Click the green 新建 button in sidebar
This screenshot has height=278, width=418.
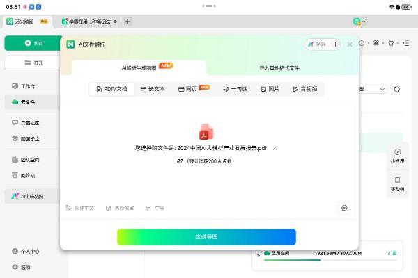coord(33,43)
